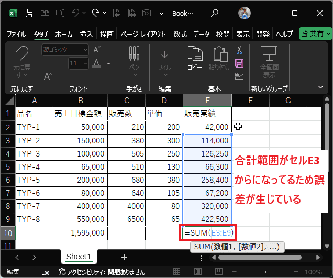The image size is (333, 278).
Task: Expand the Quick Access Toolbar customize dropdown
Action: click(162, 13)
